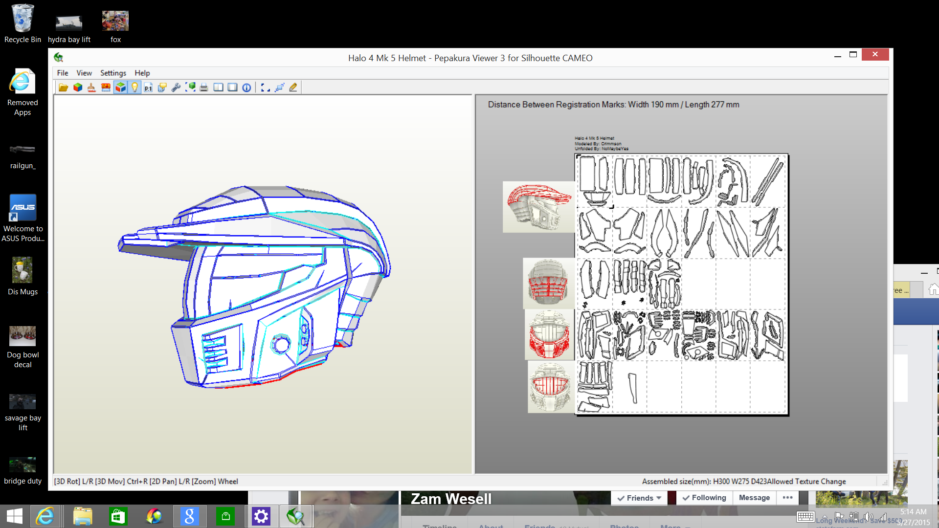Screen dimensions: 939x528
Task: Click the blue information icon
Action: point(246,88)
